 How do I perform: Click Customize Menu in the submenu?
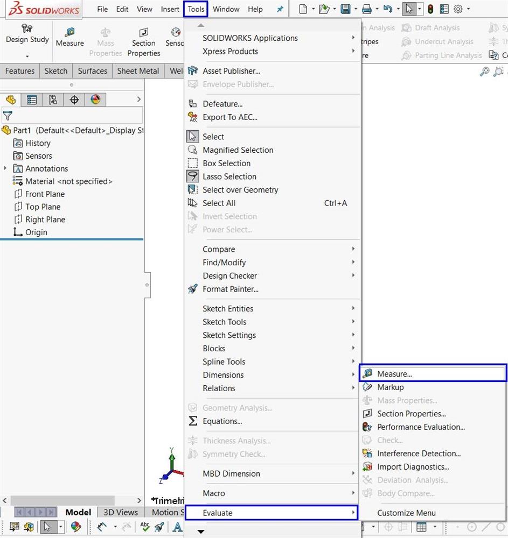coord(433,513)
